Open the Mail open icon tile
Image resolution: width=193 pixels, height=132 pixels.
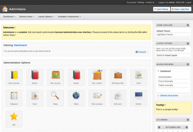click(118, 98)
